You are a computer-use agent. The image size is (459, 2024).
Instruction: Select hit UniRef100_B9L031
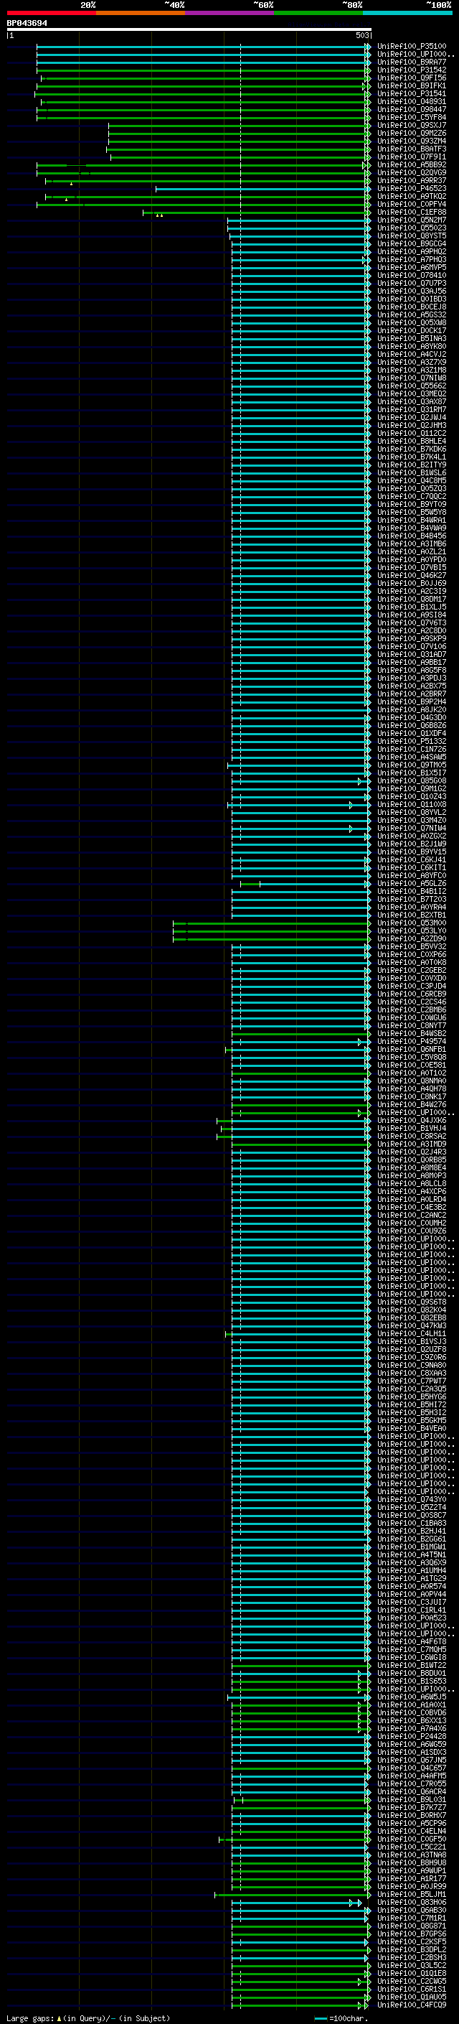click(x=412, y=1799)
